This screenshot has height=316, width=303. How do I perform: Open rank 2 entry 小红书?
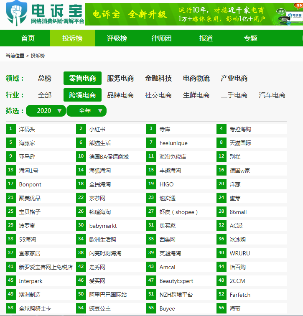point(97,129)
